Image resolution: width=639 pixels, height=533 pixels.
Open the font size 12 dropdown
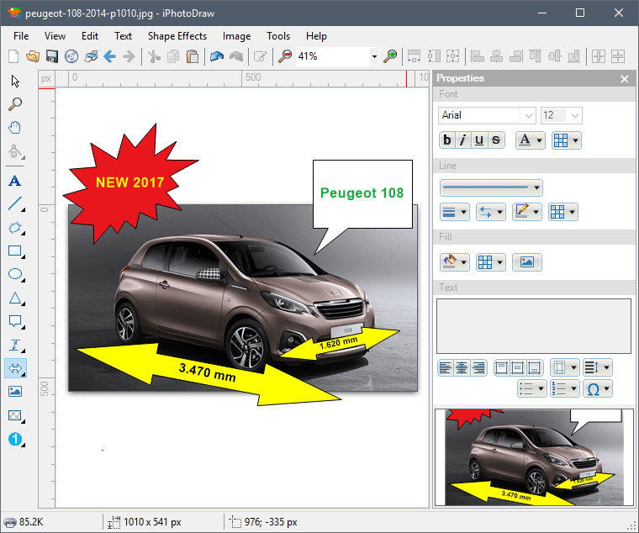coord(574,116)
